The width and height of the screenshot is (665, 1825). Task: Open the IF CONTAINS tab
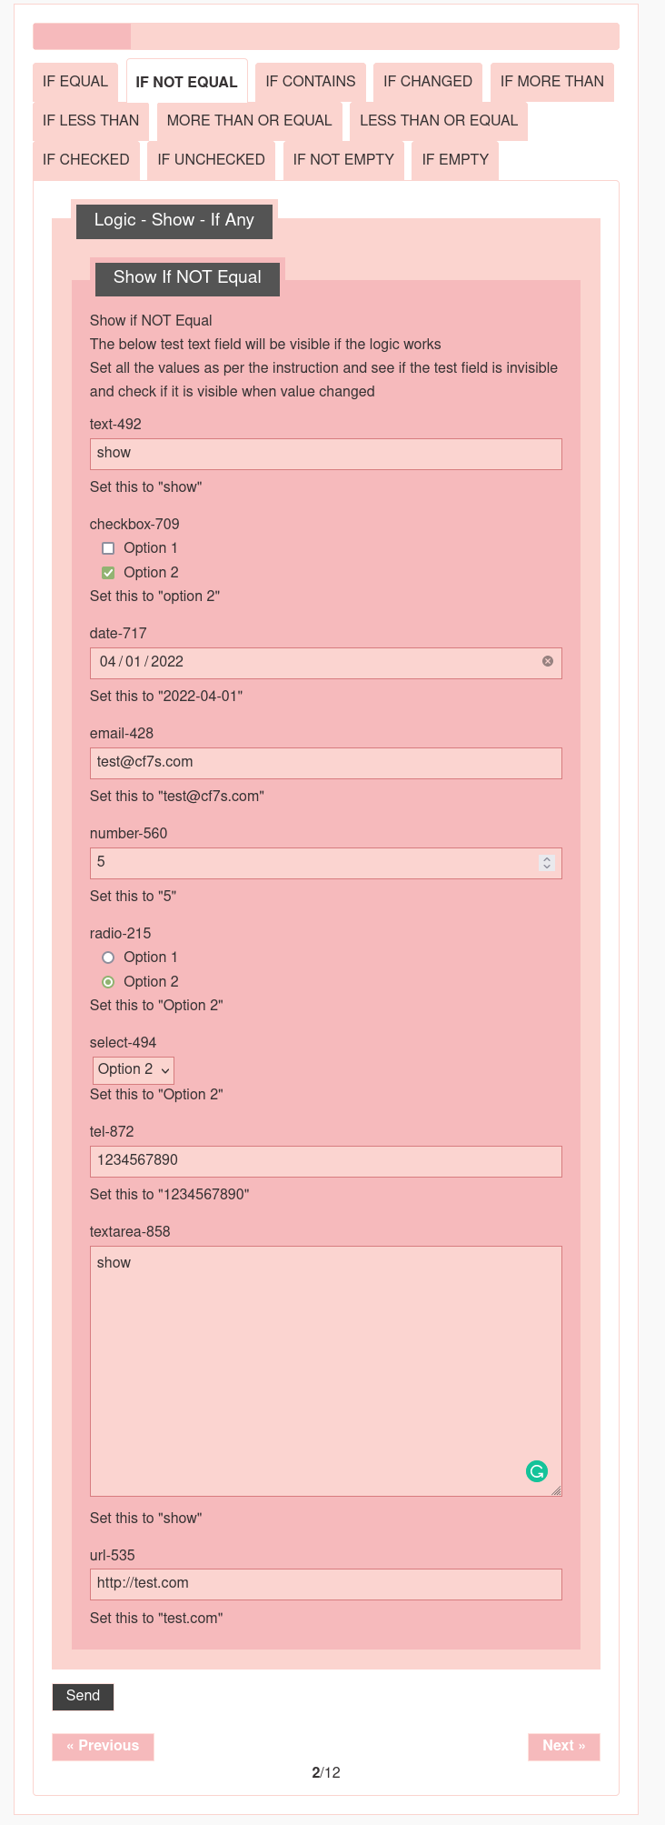tap(311, 82)
